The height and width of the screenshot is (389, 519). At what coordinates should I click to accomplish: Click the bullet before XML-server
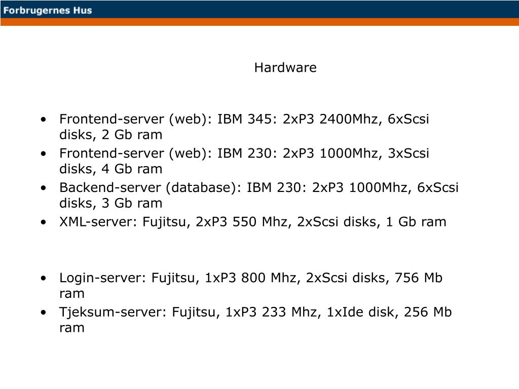coord(44,222)
